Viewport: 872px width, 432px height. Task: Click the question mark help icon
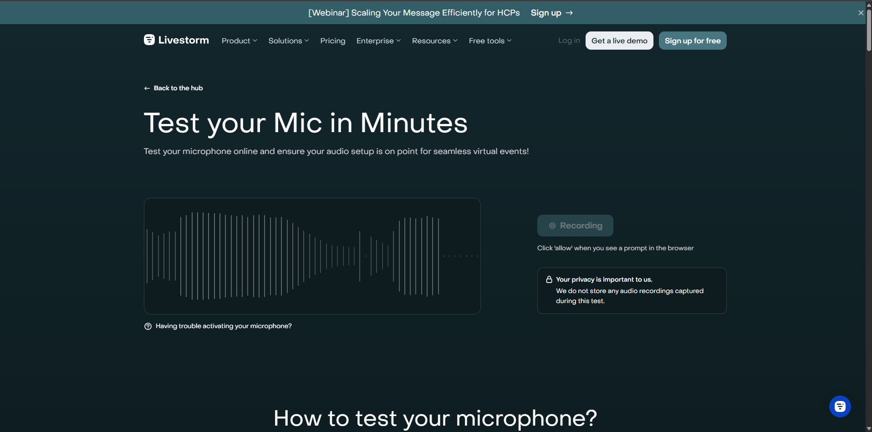point(148,326)
